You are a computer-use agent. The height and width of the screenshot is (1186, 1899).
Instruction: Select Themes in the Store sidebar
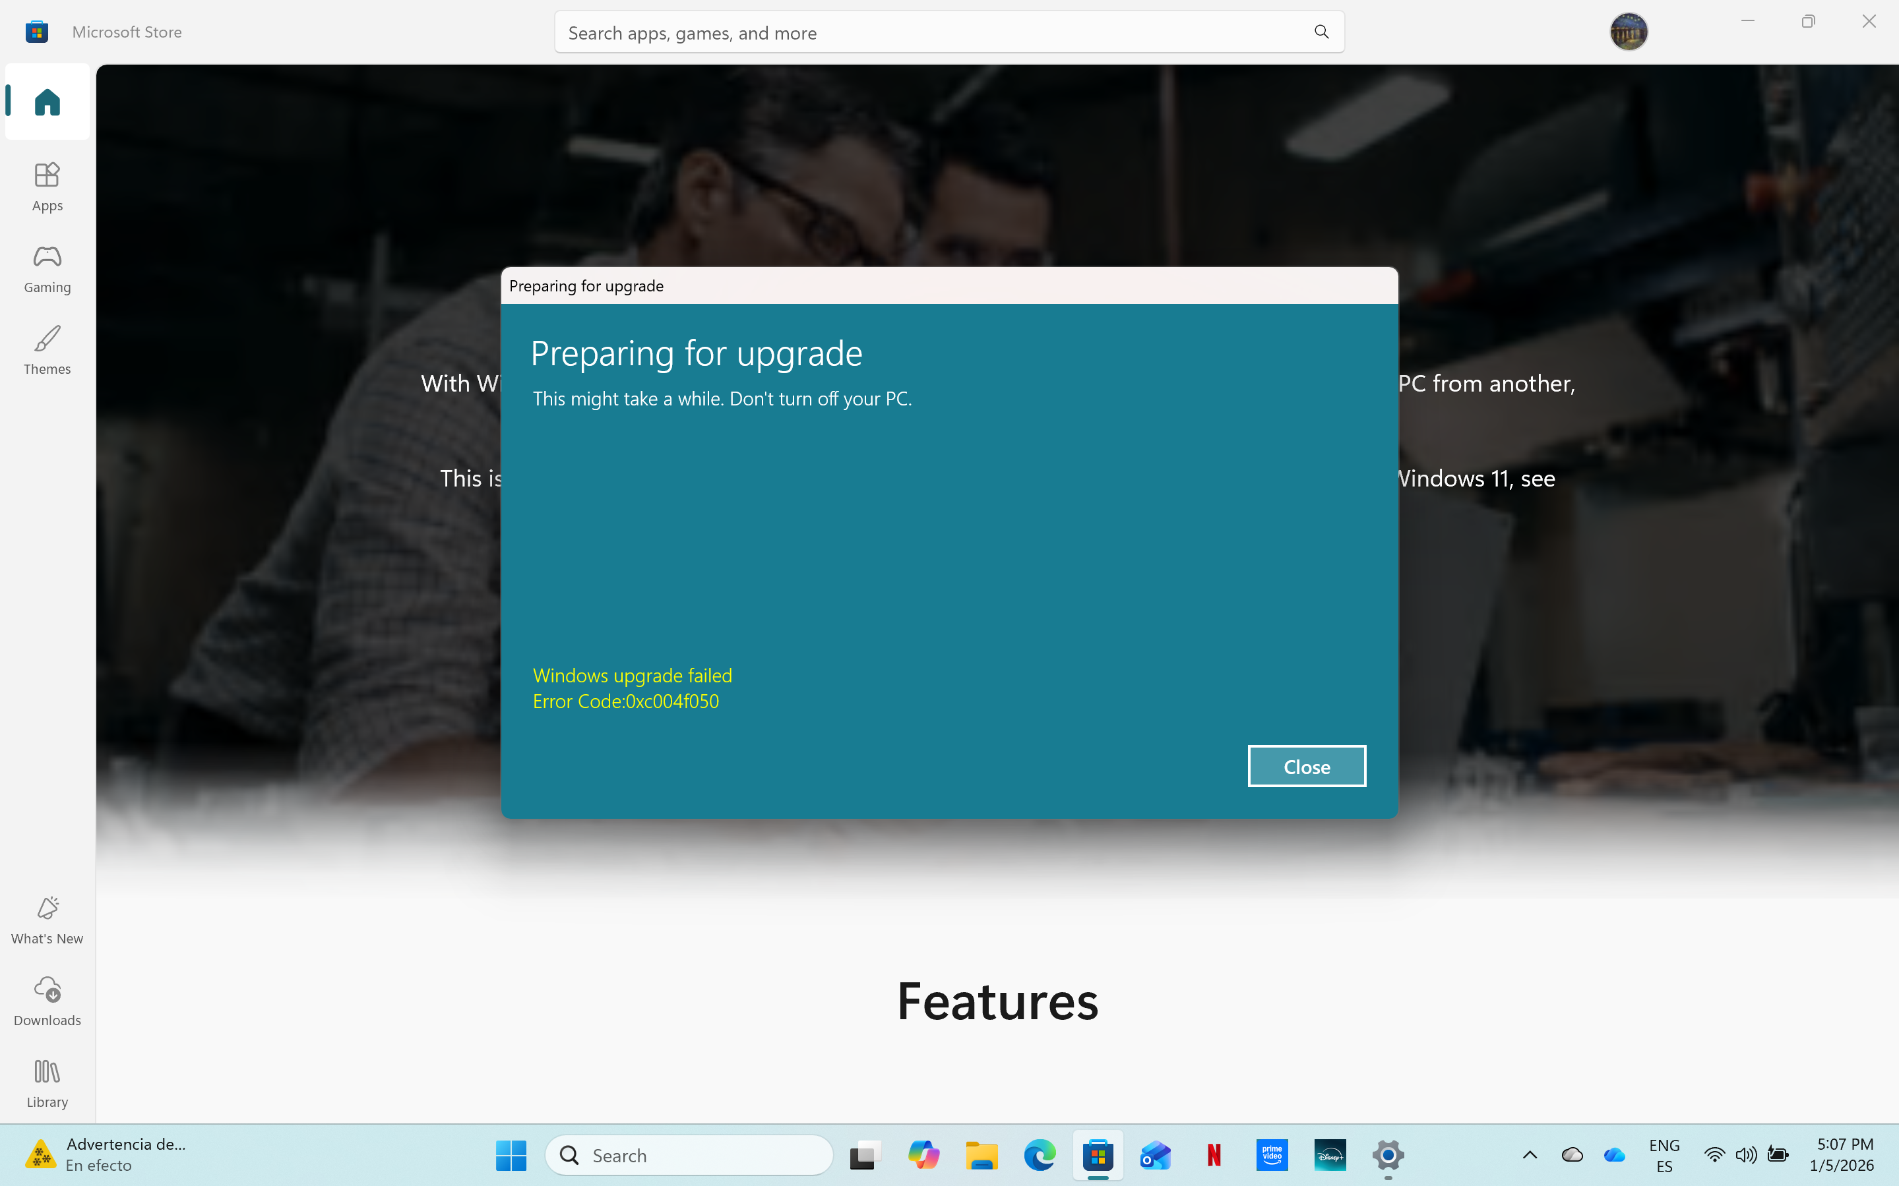[x=46, y=350]
